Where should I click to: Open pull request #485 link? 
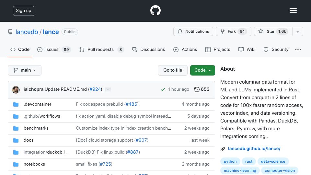[x=132, y=104]
